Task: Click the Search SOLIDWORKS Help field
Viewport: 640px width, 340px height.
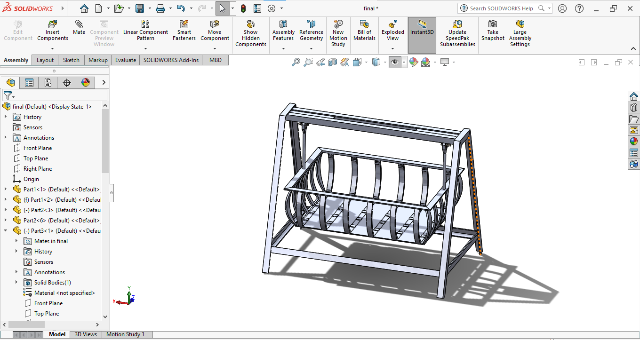Action: (501, 8)
